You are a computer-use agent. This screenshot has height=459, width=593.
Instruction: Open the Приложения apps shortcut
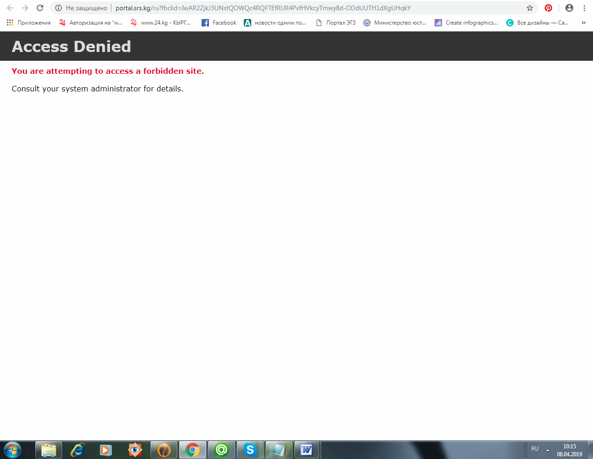click(29, 23)
